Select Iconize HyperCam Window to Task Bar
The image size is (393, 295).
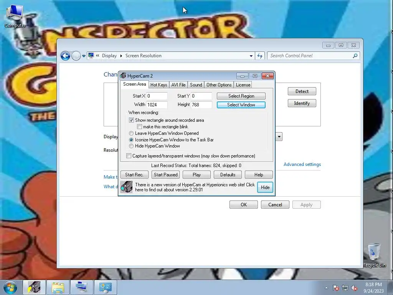(x=131, y=140)
